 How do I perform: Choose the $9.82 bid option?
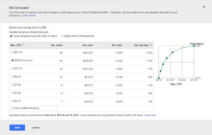click(x=12, y=76)
